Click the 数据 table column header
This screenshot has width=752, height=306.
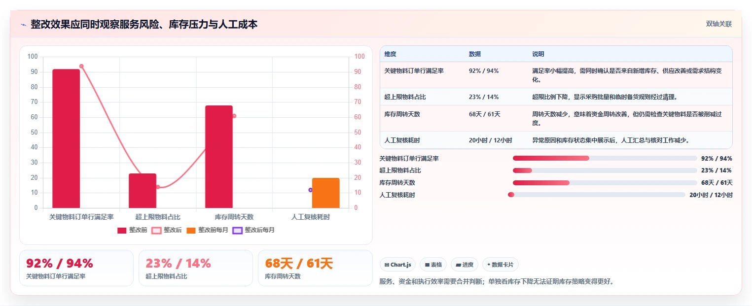475,54
